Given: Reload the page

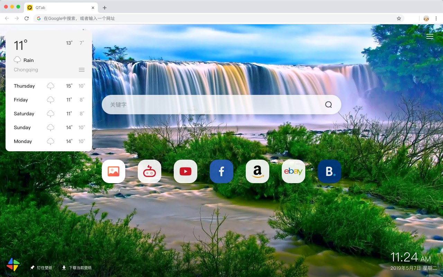Looking at the screenshot, I should 27,18.
